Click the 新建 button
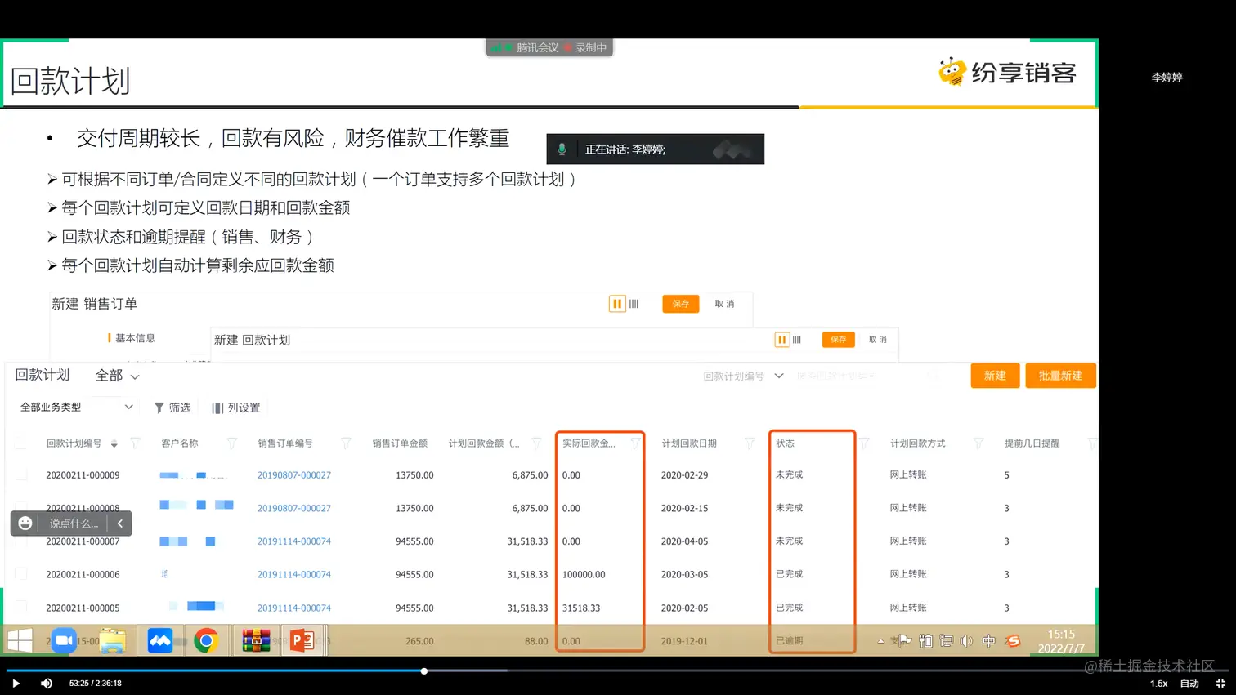The height and width of the screenshot is (695, 1236). pos(995,376)
